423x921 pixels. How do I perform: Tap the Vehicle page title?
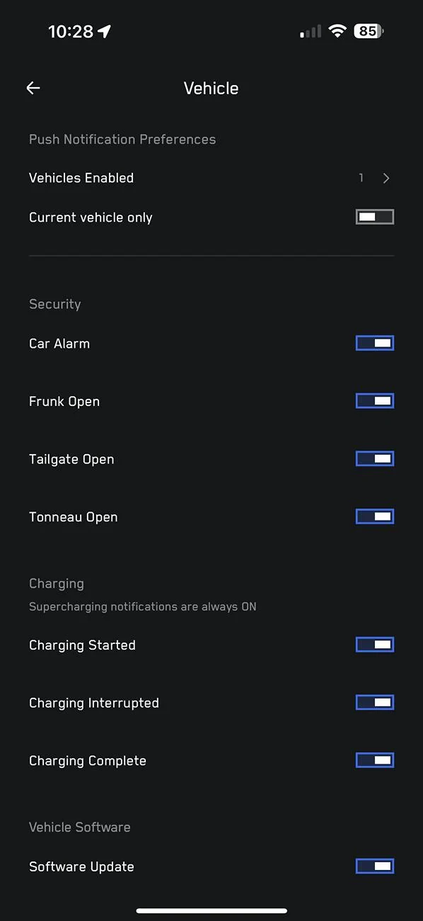(211, 89)
